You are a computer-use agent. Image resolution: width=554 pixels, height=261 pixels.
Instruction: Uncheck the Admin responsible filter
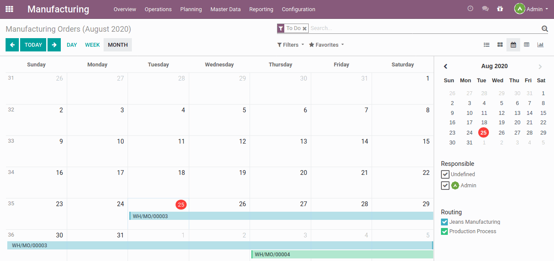[x=445, y=185]
